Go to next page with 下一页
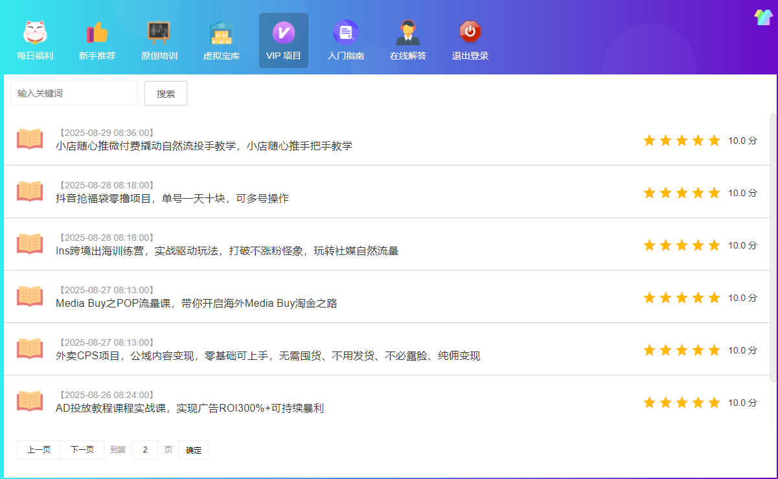 pyautogui.click(x=82, y=450)
